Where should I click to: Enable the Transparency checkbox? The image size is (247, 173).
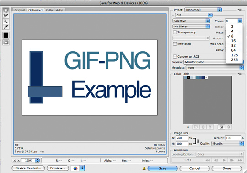coord(175,32)
